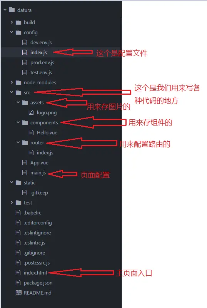
Task: Collapse the datura root folder
Action: (5, 10)
